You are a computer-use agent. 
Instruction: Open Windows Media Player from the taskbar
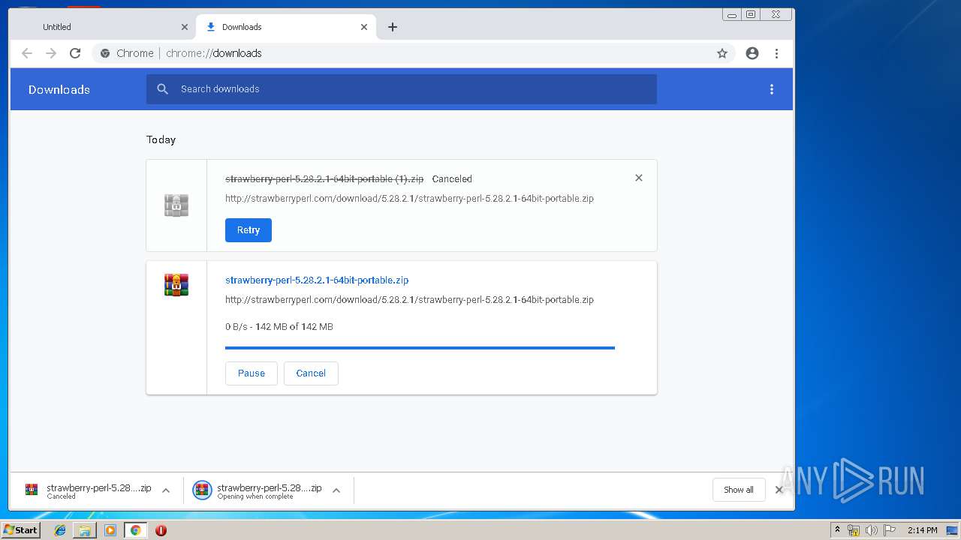(x=110, y=530)
